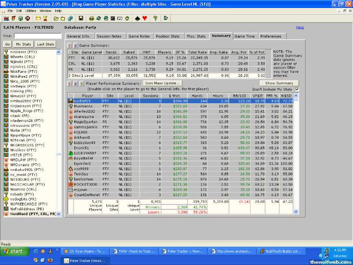Open the Utilities menu
353x265 pixels.
tap(30, 10)
